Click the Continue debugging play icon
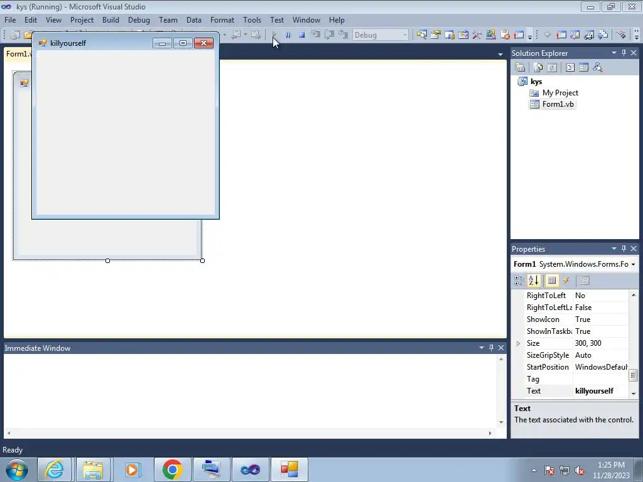This screenshot has width=643, height=482. tap(274, 35)
